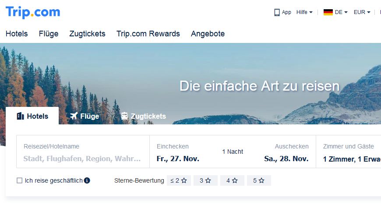Click the info icon beside business travel
This screenshot has height=219, width=381.
tap(87, 180)
